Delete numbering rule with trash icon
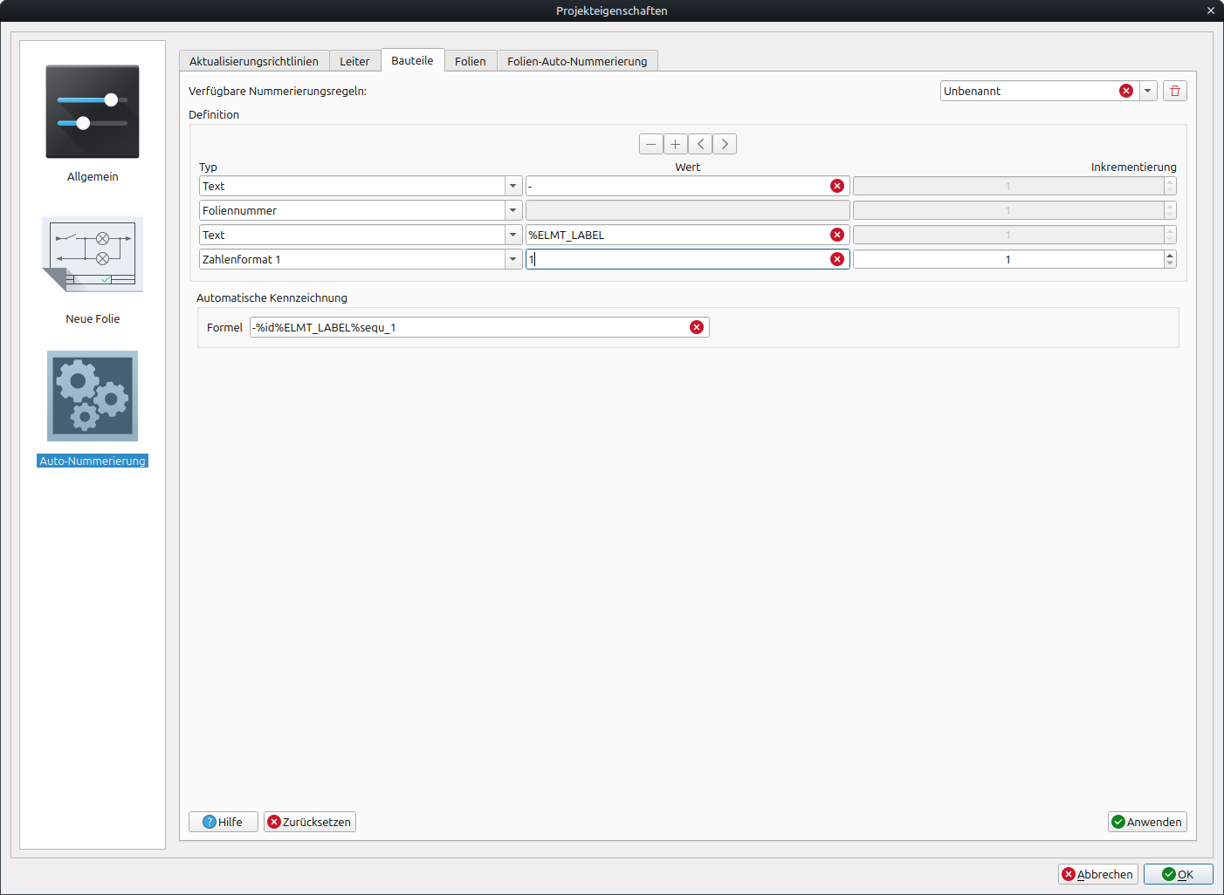This screenshot has width=1224, height=895. [x=1174, y=91]
